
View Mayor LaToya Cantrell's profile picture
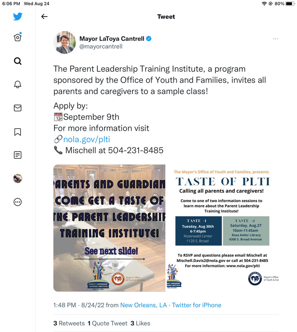(x=65, y=42)
